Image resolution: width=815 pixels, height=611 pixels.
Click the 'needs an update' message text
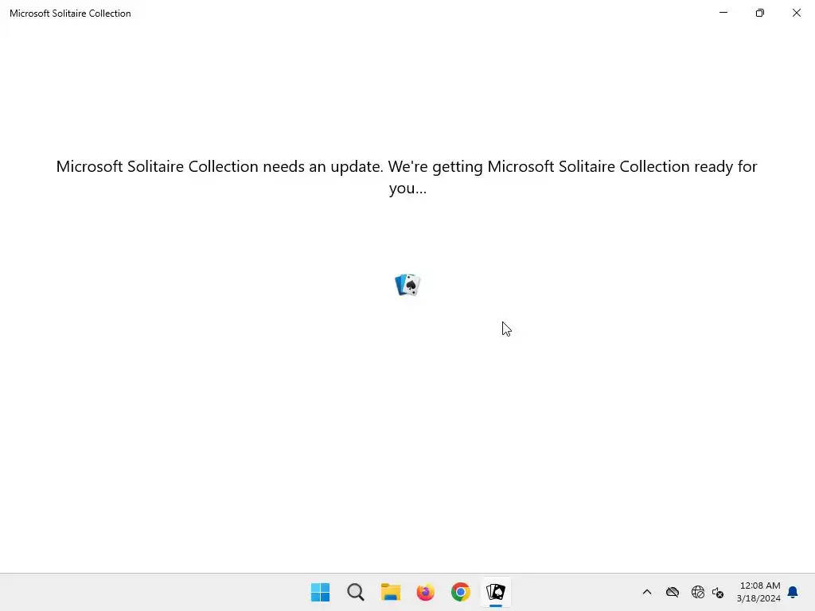pyautogui.click(x=407, y=177)
